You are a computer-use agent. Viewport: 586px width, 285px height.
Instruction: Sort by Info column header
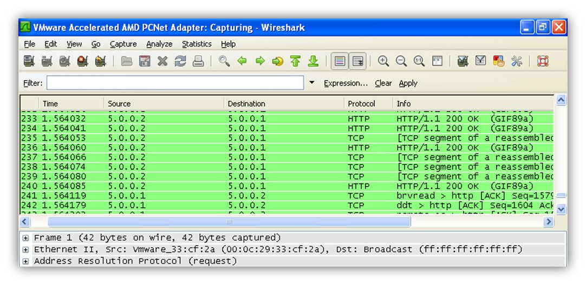(x=473, y=103)
